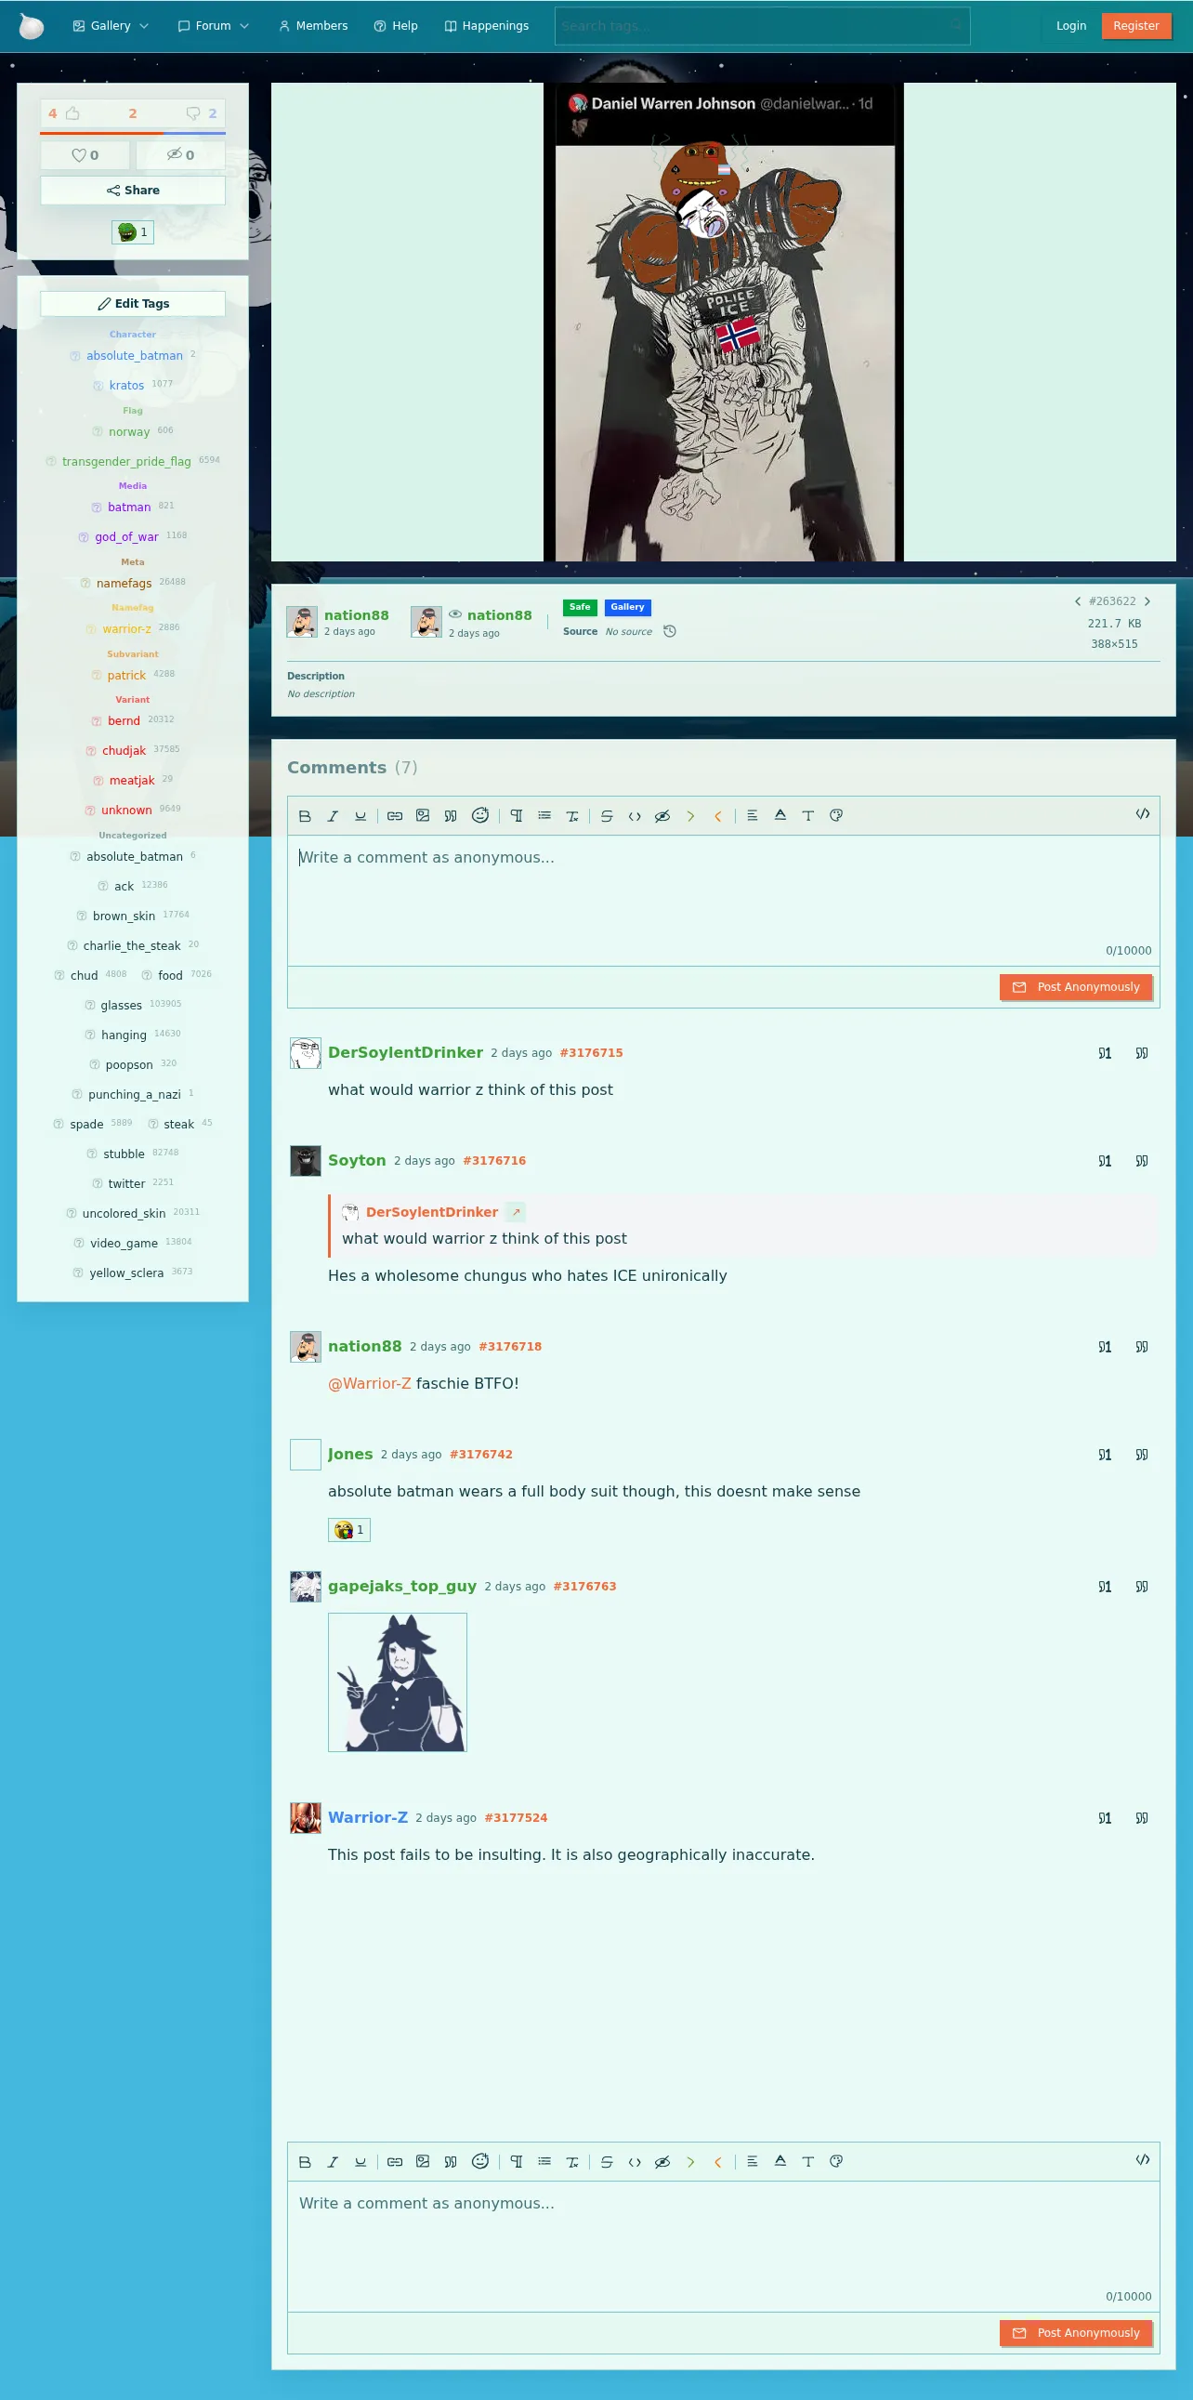The image size is (1193, 2400).
Task: Open the quoted comment via arrow beside DerSoylentDrinker
Action: click(x=516, y=1212)
